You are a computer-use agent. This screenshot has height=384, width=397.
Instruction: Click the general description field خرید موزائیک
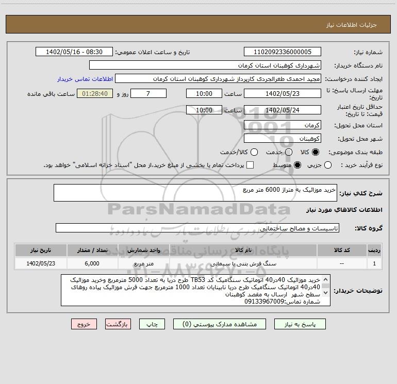(195, 193)
